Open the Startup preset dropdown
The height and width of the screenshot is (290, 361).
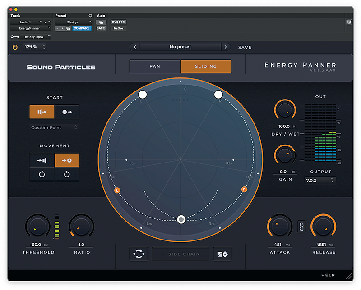click(74, 22)
